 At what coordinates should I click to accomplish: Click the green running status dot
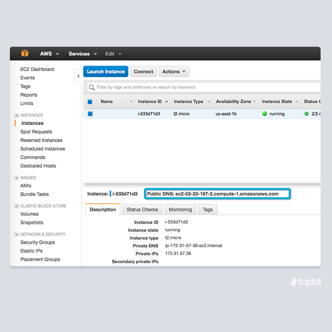264,114
